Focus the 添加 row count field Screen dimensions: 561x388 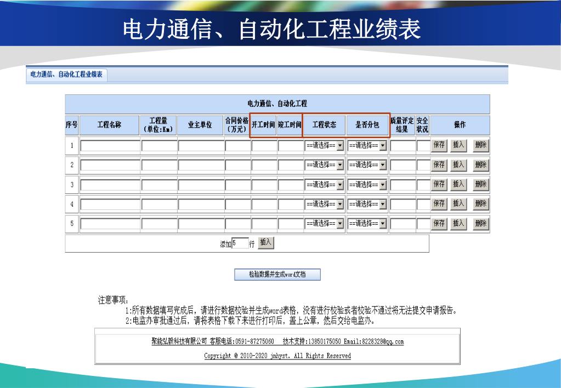(x=240, y=243)
